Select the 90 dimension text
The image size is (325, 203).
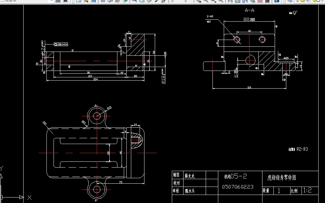point(88,72)
